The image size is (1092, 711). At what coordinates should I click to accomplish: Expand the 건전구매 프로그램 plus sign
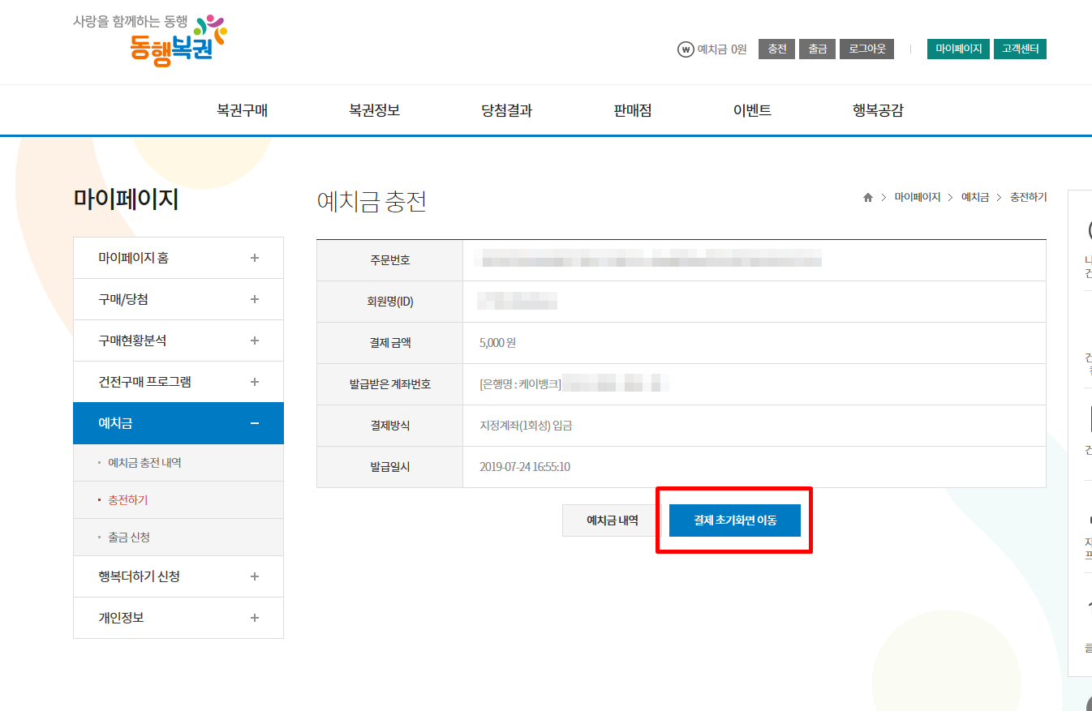point(255,382)
